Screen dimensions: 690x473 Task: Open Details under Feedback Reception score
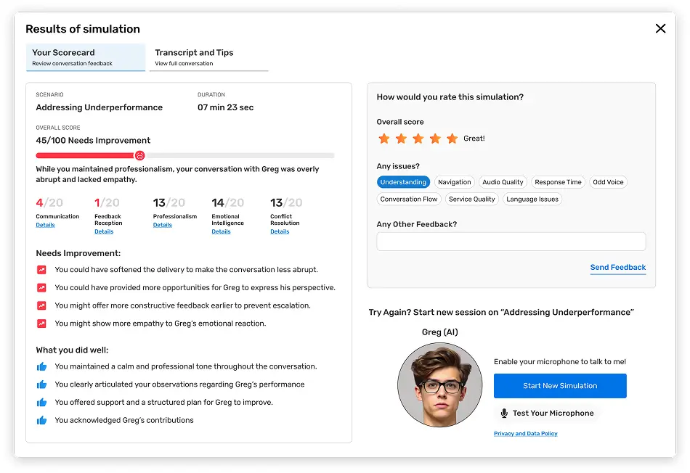[x=104, y=231]
